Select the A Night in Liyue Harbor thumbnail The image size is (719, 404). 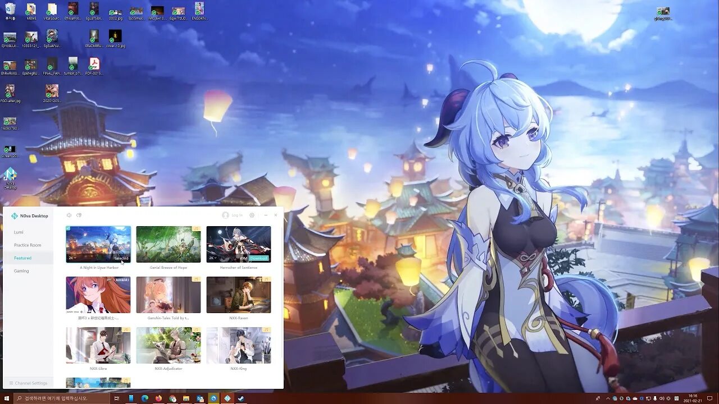(x=98, y=244)
